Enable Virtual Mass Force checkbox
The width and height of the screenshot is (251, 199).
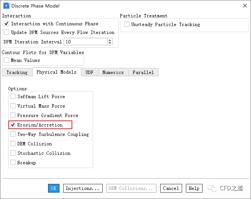[13, 106]
